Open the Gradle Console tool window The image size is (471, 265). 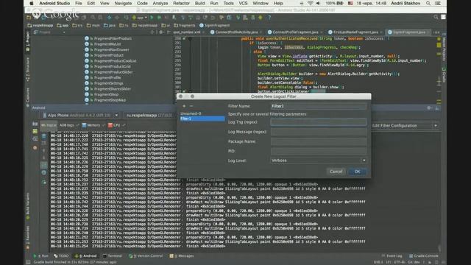pyautogui.click(x=423, y=256)
